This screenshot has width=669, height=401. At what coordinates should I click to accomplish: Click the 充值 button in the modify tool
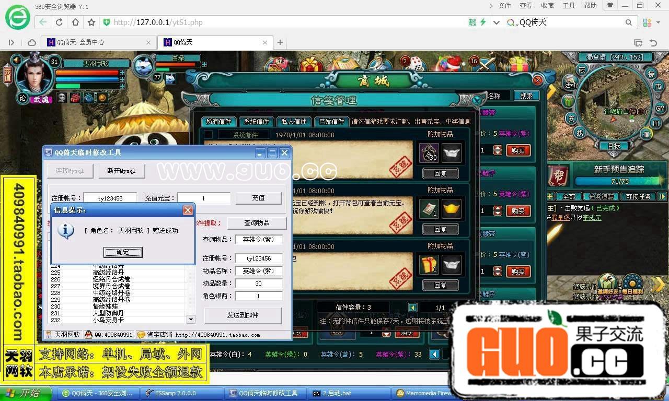tap(258, 198)
